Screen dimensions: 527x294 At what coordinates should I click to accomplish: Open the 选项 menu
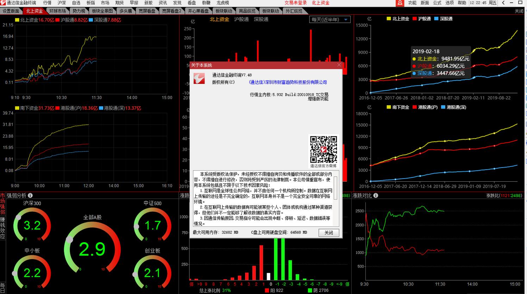450,3
